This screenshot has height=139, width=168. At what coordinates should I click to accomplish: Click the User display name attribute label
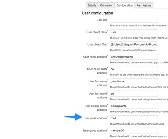(96, 108)
